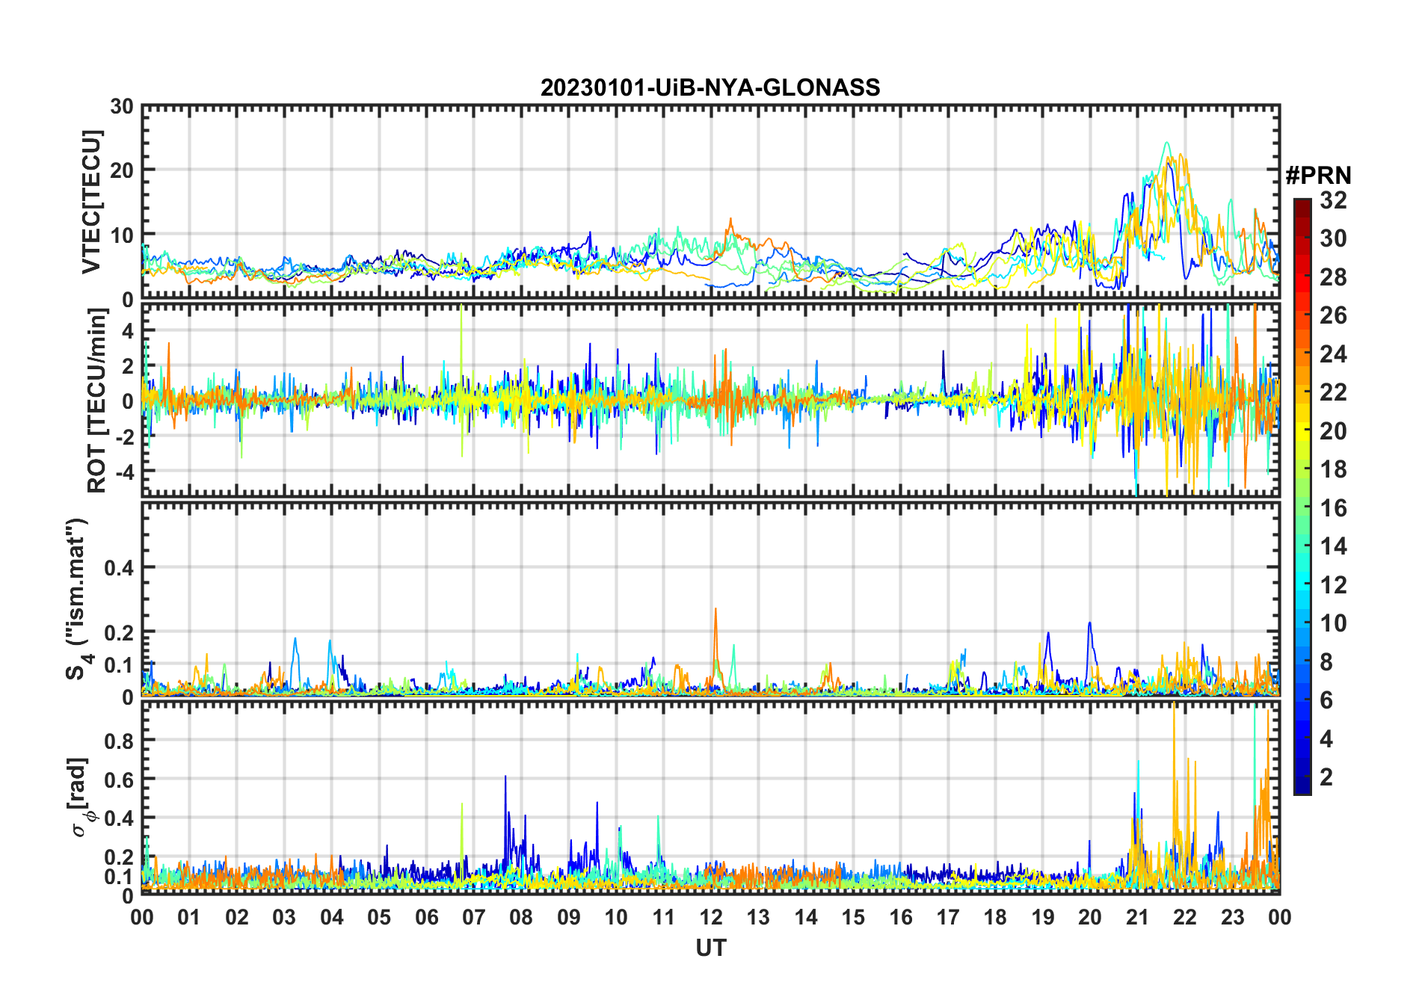Click colorbar tick label 28
This screenshot has width=1422, height=994.
(x=1334, y=277)
